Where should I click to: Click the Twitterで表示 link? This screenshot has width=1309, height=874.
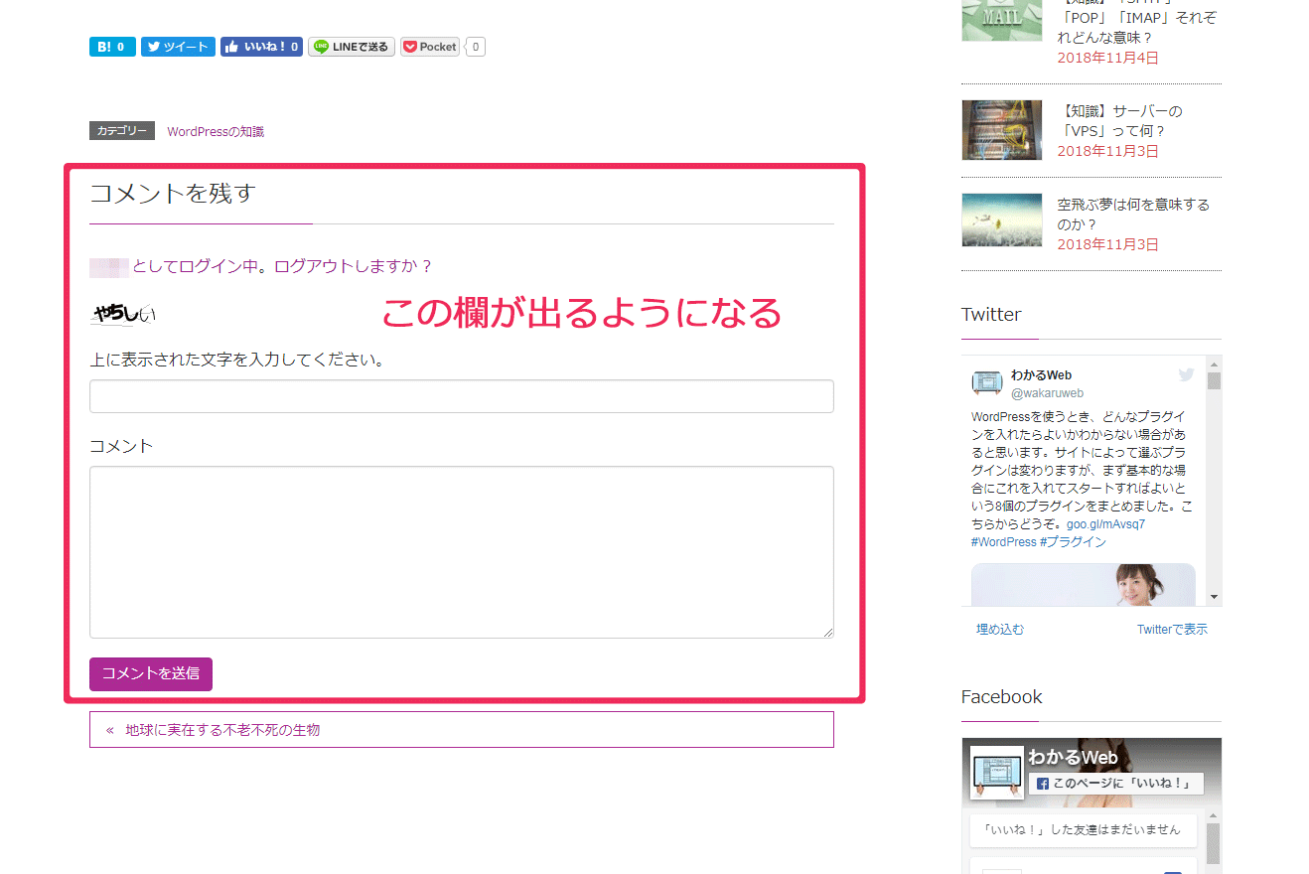tap(1172, 629)
